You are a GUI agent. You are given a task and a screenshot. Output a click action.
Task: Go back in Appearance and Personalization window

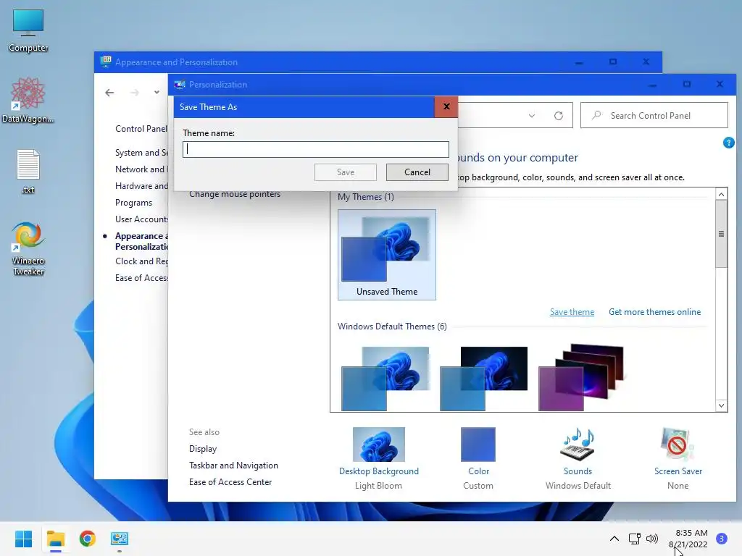(x=109, y=93)
